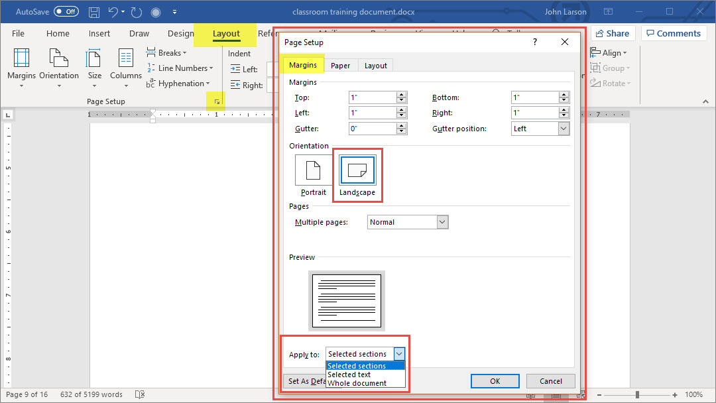Click the Page Setup dialog launcher arrow
Image resolution: width=716 pixels, height=403 pixels.
pos(216,101)
